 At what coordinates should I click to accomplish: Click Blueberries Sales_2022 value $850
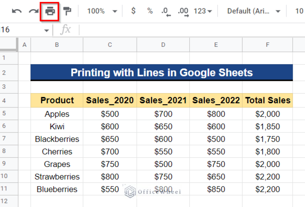pyautogui.click(x=216, y=189)
